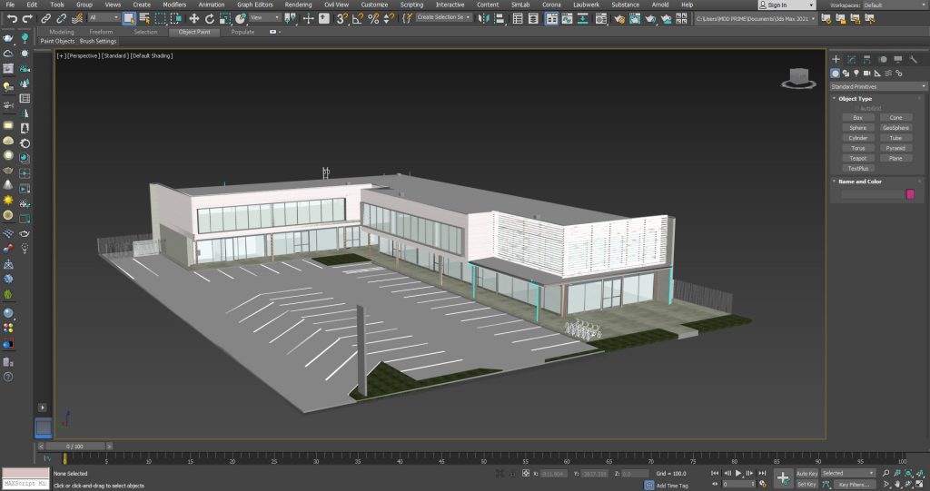Click the Undo arrow icon
This screenshot has height=491, width=930.
pyautogui.click(x=11, y=18)
